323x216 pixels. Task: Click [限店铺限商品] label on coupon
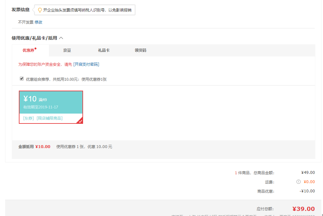pos(50,118)
